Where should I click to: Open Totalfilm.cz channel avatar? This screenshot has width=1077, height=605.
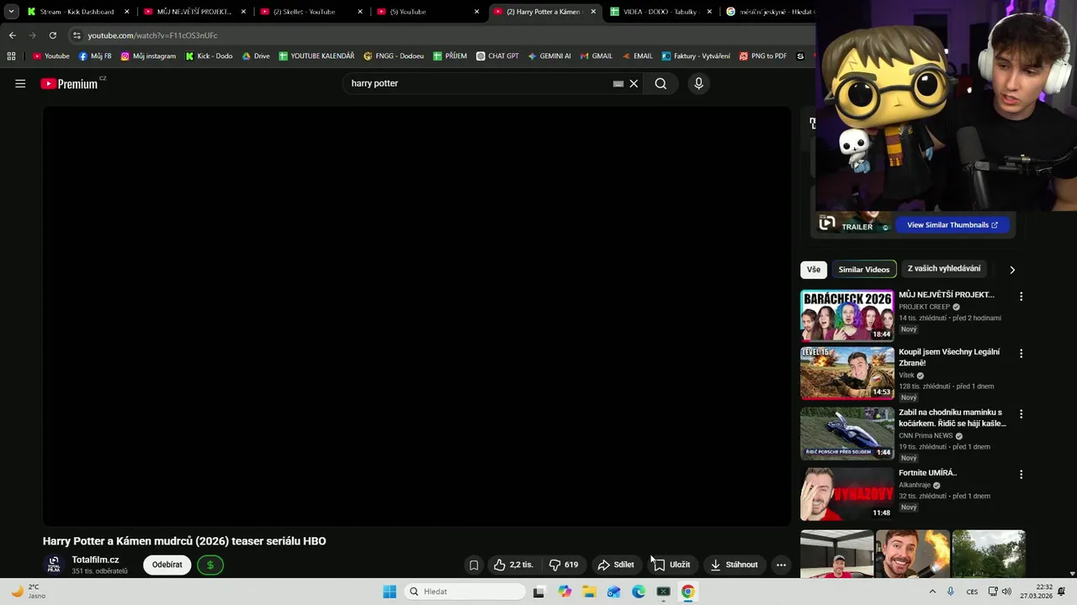click(x=54, y=565)
